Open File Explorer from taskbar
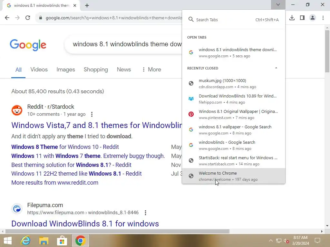This screenshot has height=247, width=330. point(44,241)
